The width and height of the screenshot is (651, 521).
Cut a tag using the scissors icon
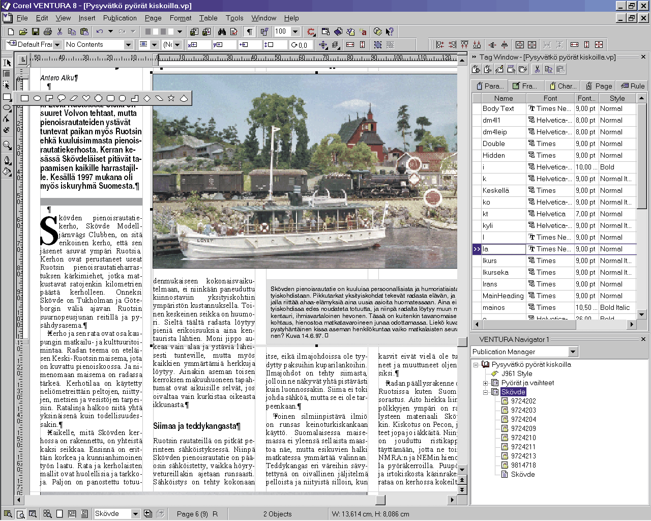coord(537,70)
